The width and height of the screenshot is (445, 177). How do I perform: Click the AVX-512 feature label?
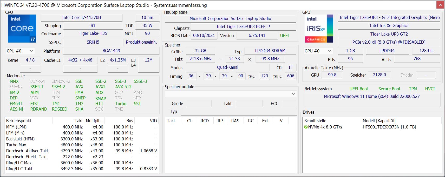pyautogui.click(x=123, y=87)
